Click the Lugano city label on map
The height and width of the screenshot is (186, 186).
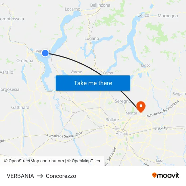coord(92,39)
